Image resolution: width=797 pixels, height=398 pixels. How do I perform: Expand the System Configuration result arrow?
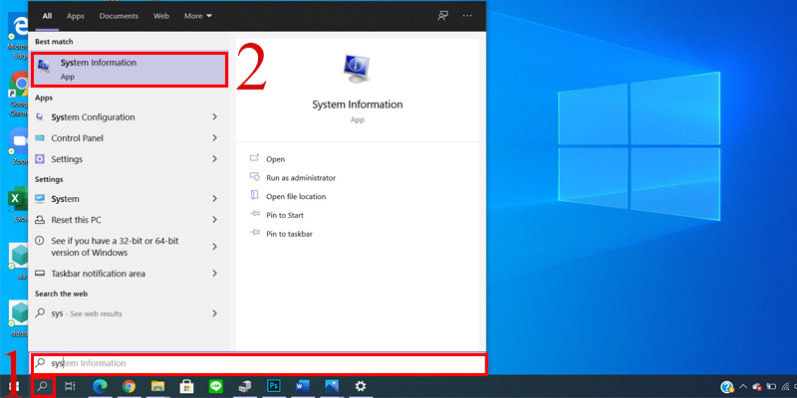214,117
